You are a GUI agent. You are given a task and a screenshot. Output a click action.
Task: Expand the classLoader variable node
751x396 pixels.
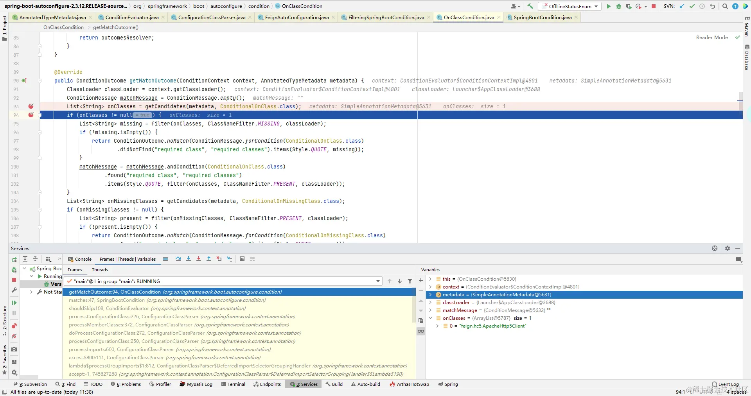[431, 303]
